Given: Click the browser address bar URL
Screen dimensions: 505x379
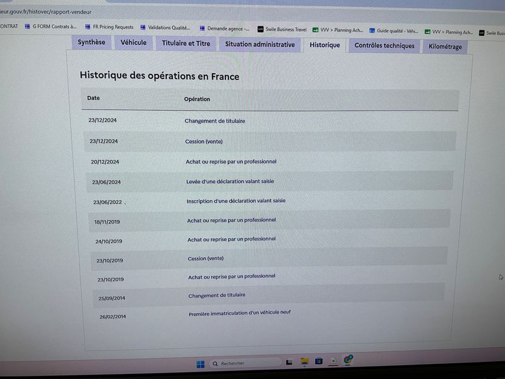Looking at the screenshot, I should pyautogui.click(x=45, y=12).
